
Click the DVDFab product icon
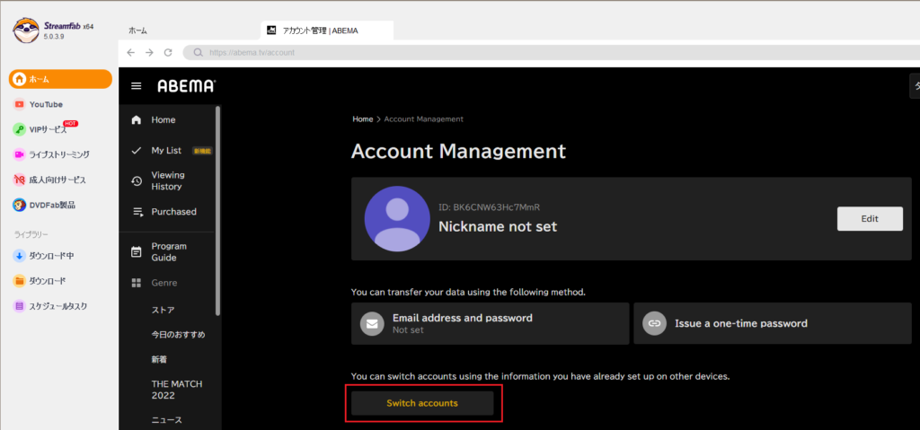click(x=20, y=205)
